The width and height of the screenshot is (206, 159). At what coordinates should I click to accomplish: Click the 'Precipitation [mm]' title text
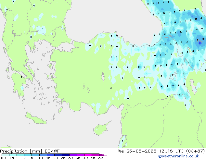click(21, 151)
